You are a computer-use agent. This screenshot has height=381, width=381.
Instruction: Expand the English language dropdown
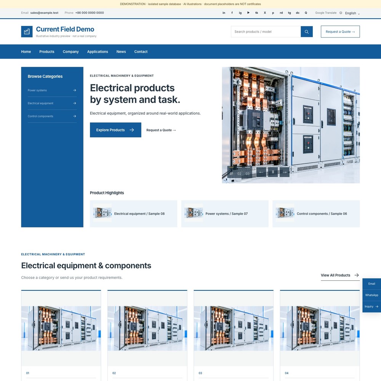point(352,13)
